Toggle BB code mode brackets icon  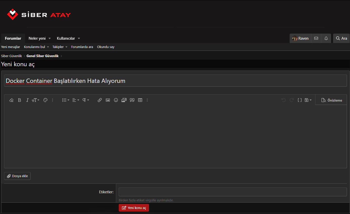click(300, 100)
